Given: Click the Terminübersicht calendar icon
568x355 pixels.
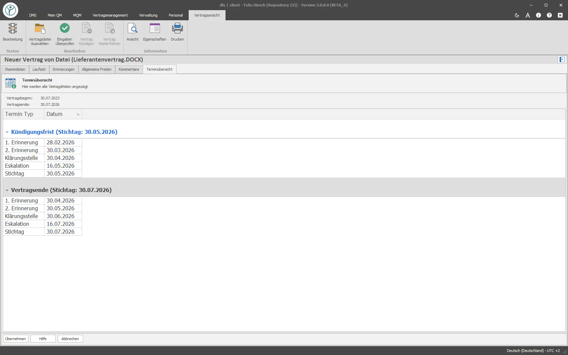Looking at the screenshot, I should [x=11, y=83].
